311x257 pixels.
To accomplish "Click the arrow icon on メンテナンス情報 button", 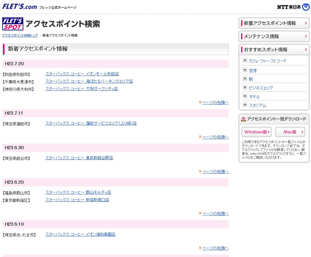I will (x=306, y=36).
